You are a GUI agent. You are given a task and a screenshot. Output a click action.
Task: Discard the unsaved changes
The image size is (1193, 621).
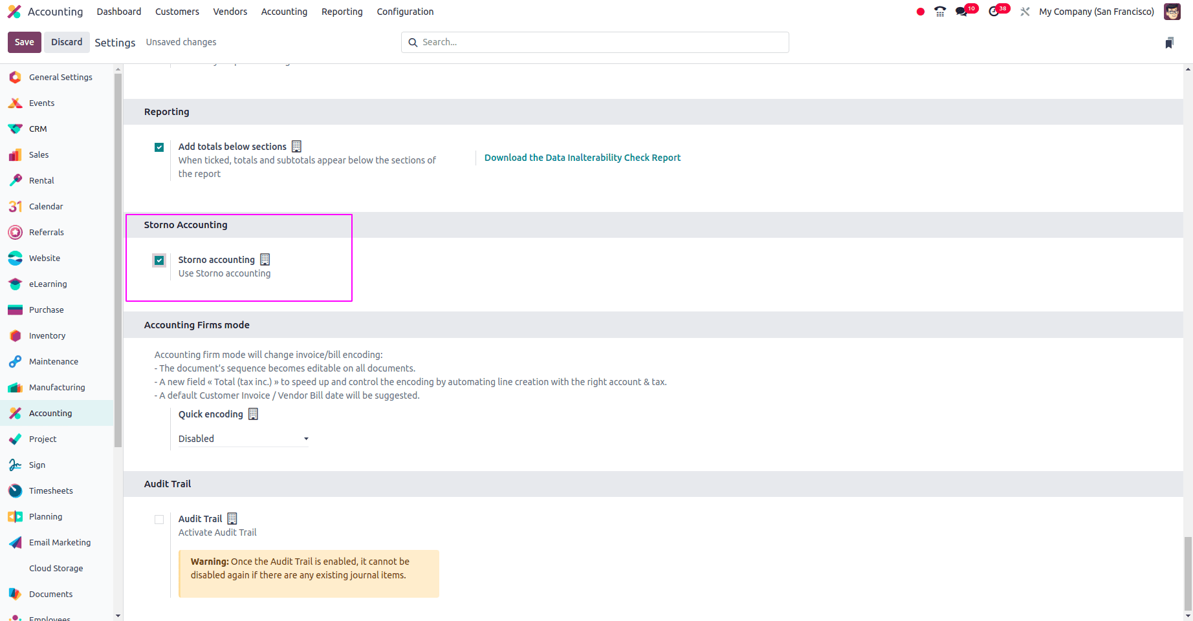click(x=67, y=42)
